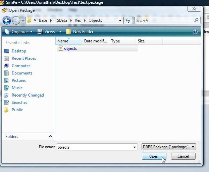
Task: Expand the arrow after the Res breadcrumb
Action: pyautogui.click(x=85, y=21)
